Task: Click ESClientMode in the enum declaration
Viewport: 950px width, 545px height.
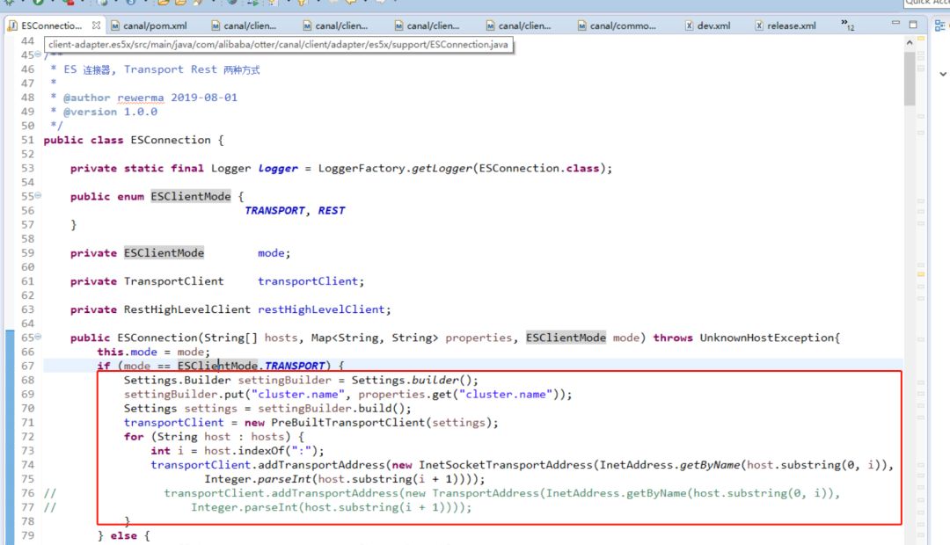Action: [x=191, y=196]
